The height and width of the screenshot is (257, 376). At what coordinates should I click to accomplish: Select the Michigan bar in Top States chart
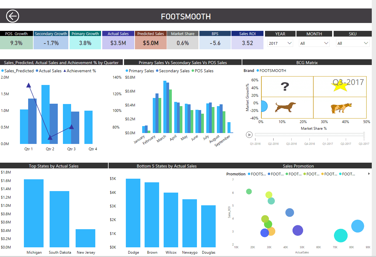(x=34, y=213)
